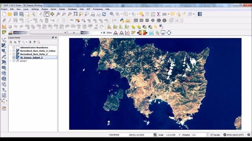Open the Measure tool dropdown arrow
This screenshot has height=141, width=252.
click(169, 14)
